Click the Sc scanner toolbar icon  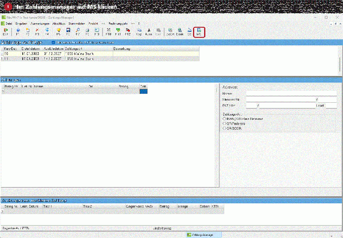190,32
